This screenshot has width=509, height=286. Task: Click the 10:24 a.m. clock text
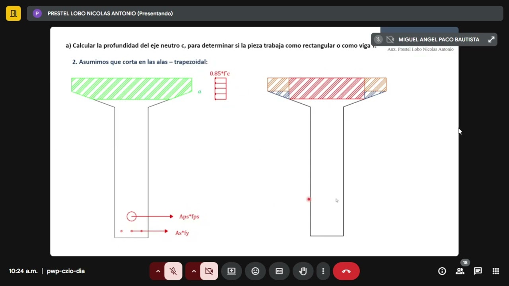(x=23, y=271)
